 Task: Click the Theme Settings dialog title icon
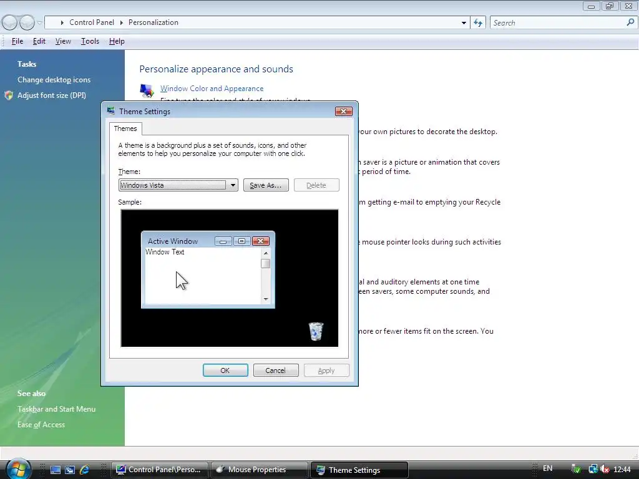[111, 111]
